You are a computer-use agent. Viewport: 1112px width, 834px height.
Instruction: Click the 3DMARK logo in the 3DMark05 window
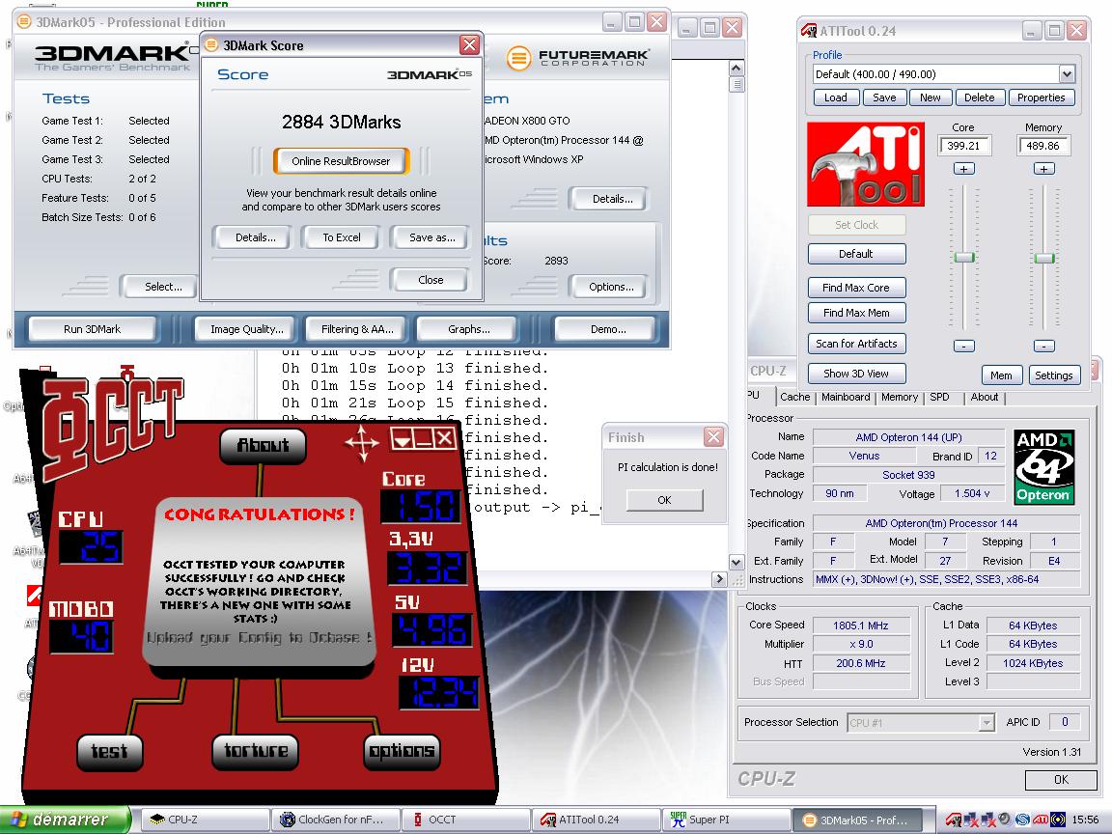[114, 56]
